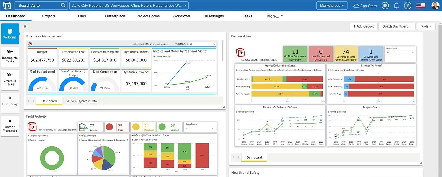Click the Defects by Projects donut chart
Screen dimensions: 442x177
pos(52,158)
